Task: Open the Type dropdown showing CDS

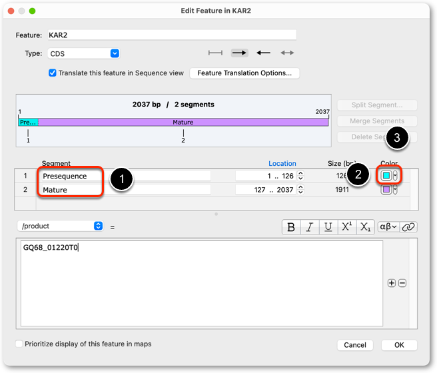Action: 84,53
